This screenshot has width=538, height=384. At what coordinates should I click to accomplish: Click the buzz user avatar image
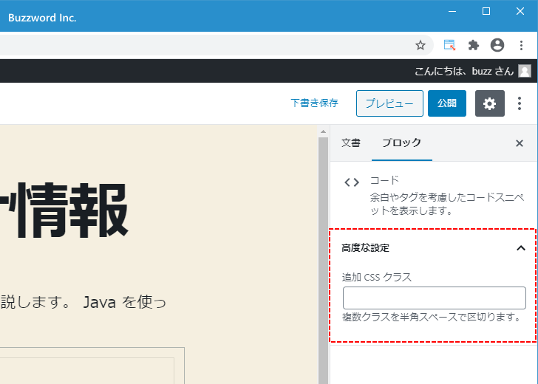[525, 71]
